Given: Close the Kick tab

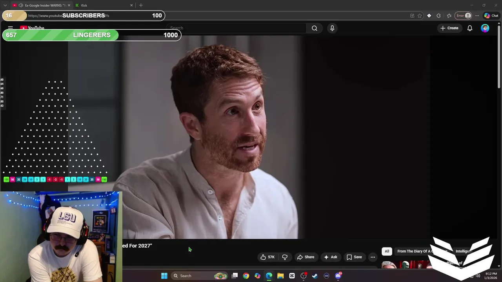Looking at the screenshot, I should point(131,5).
